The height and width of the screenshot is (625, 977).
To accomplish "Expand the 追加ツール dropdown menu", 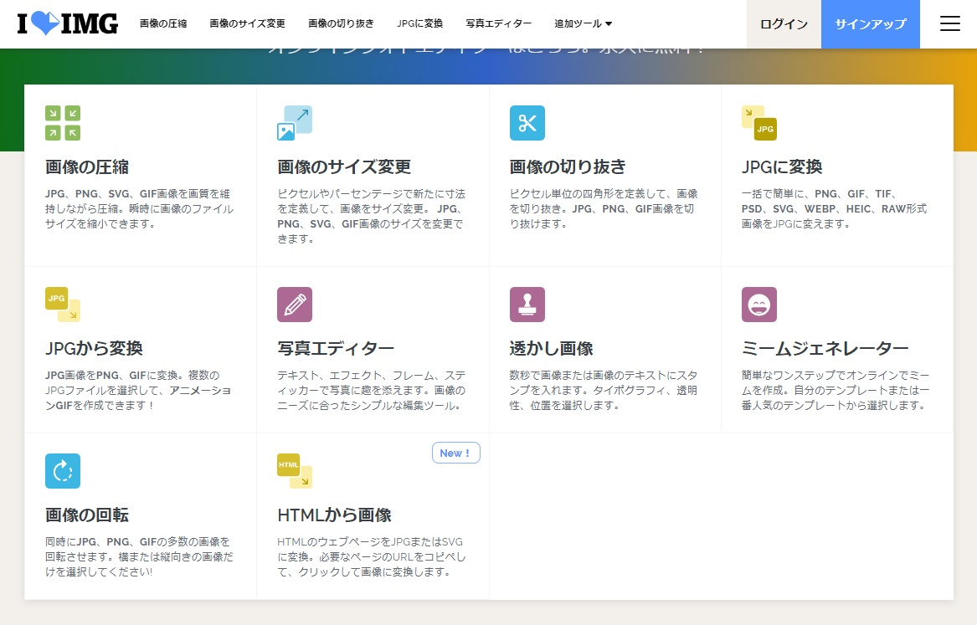I will (x=583, y=24).
